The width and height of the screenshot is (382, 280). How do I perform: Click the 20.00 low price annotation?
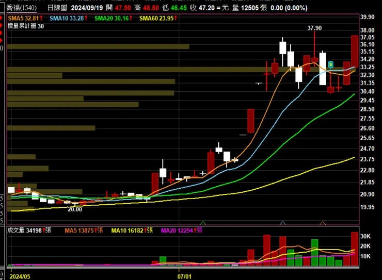[x=75, y=209]
